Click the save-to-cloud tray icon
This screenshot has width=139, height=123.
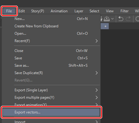[107, 19]
